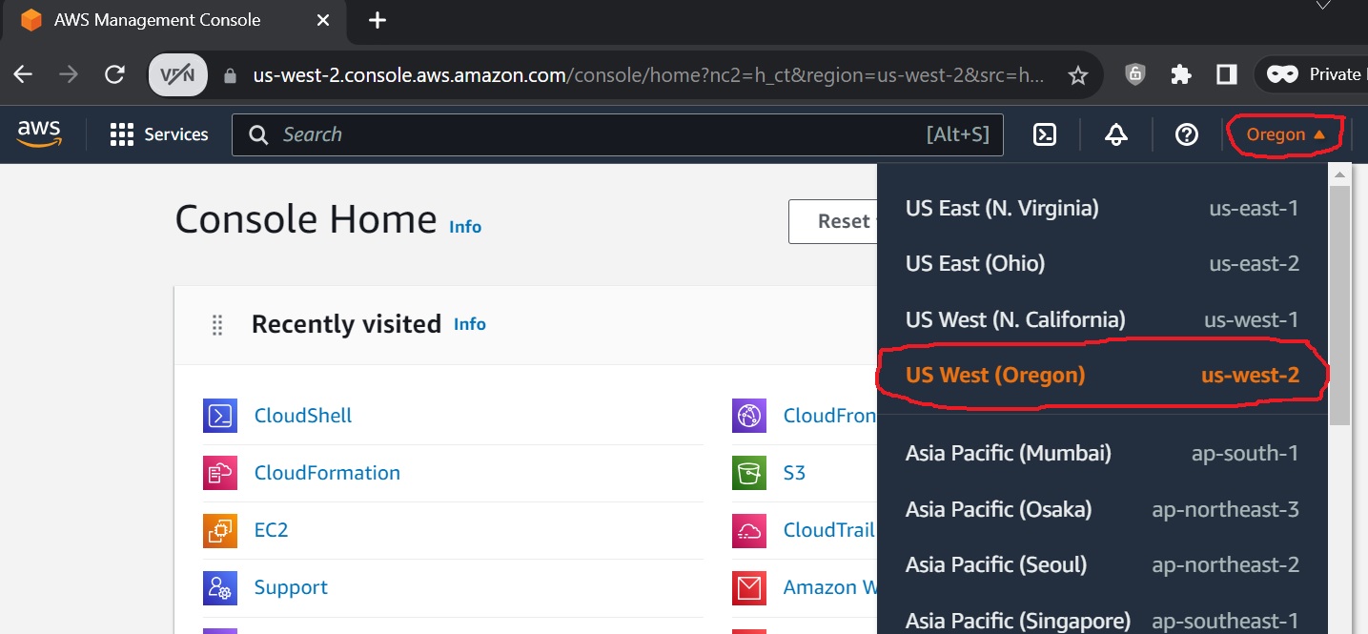Select US East (Ohio) region
The width and height of the screenshot is (1368, 634).
pos(1102,263)
